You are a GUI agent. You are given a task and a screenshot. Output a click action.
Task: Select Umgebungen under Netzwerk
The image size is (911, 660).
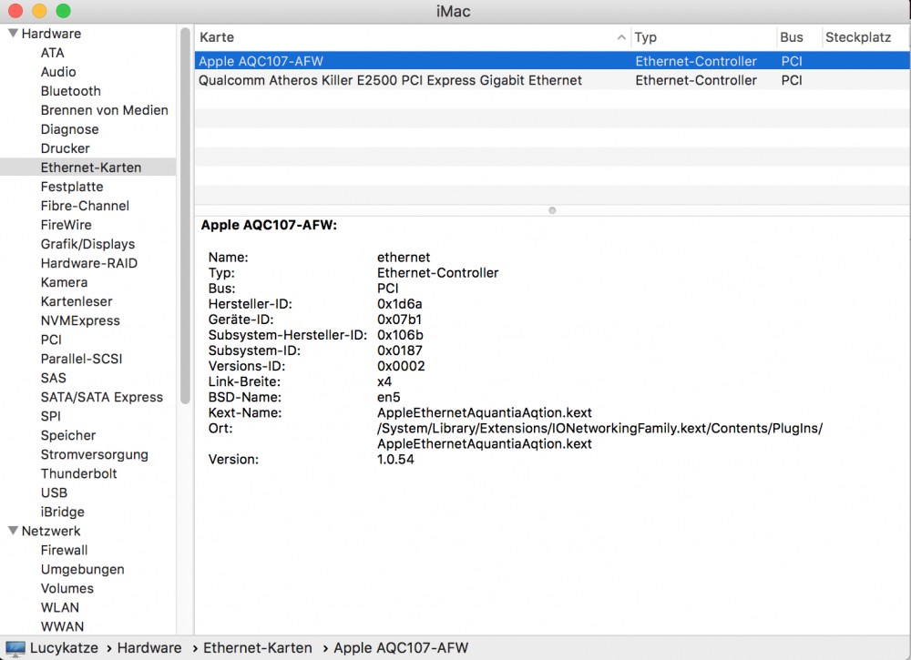tap(83, 570)
